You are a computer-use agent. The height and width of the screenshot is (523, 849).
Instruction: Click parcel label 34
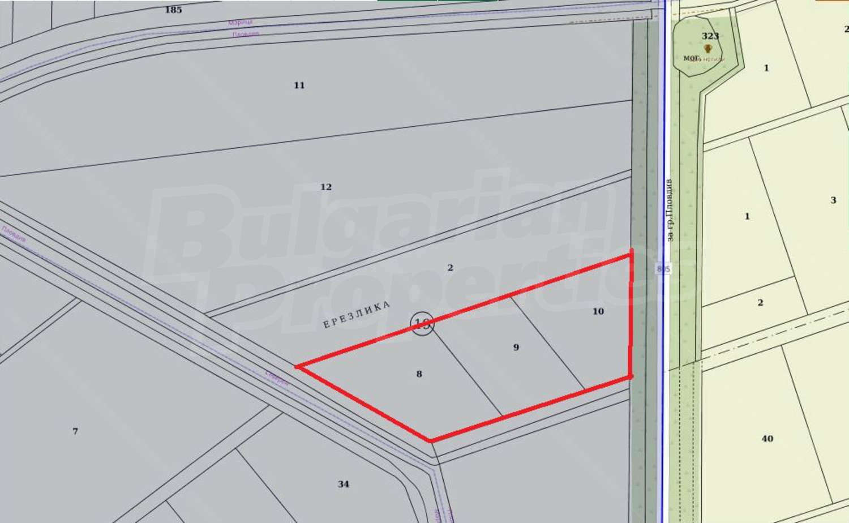[343, 484]
